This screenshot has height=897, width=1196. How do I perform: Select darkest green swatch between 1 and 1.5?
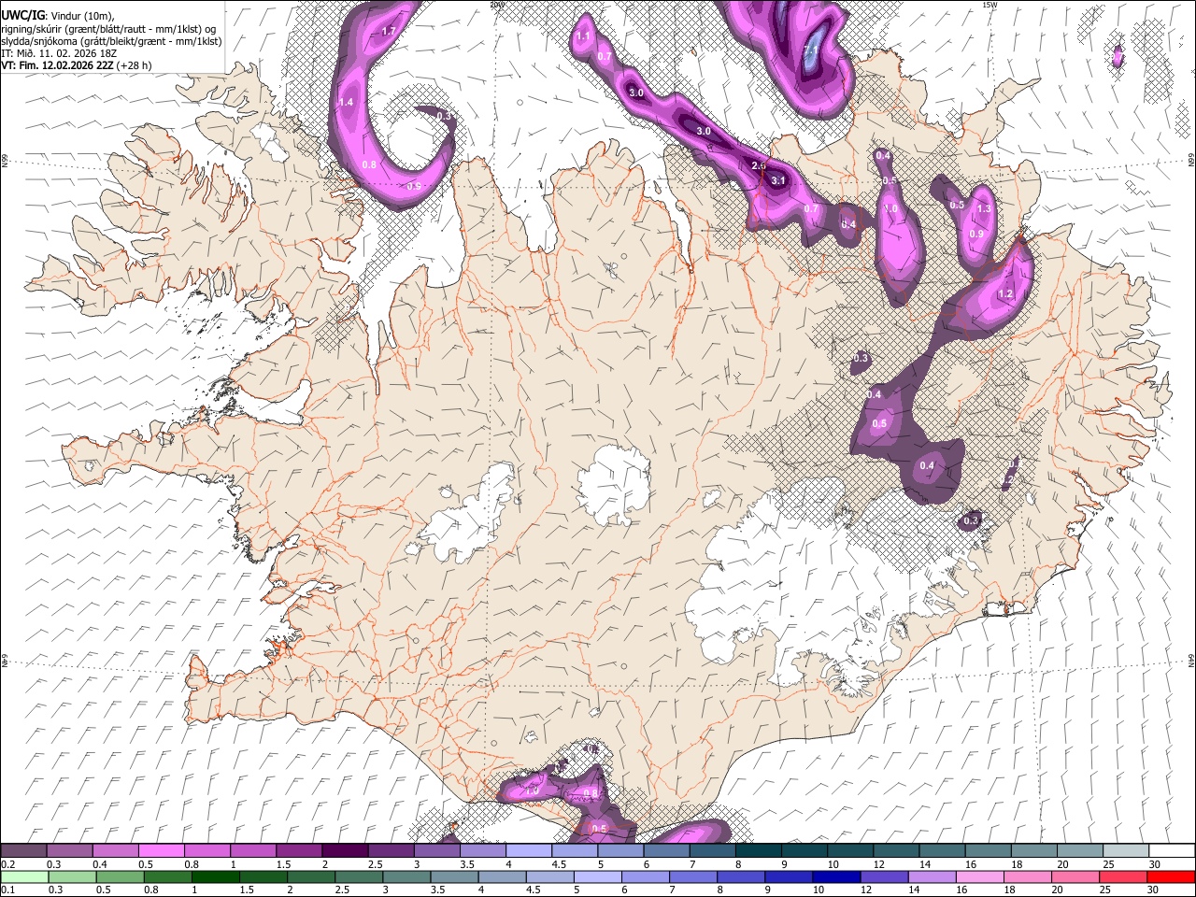pyautogui.click(x=217, y=876)
